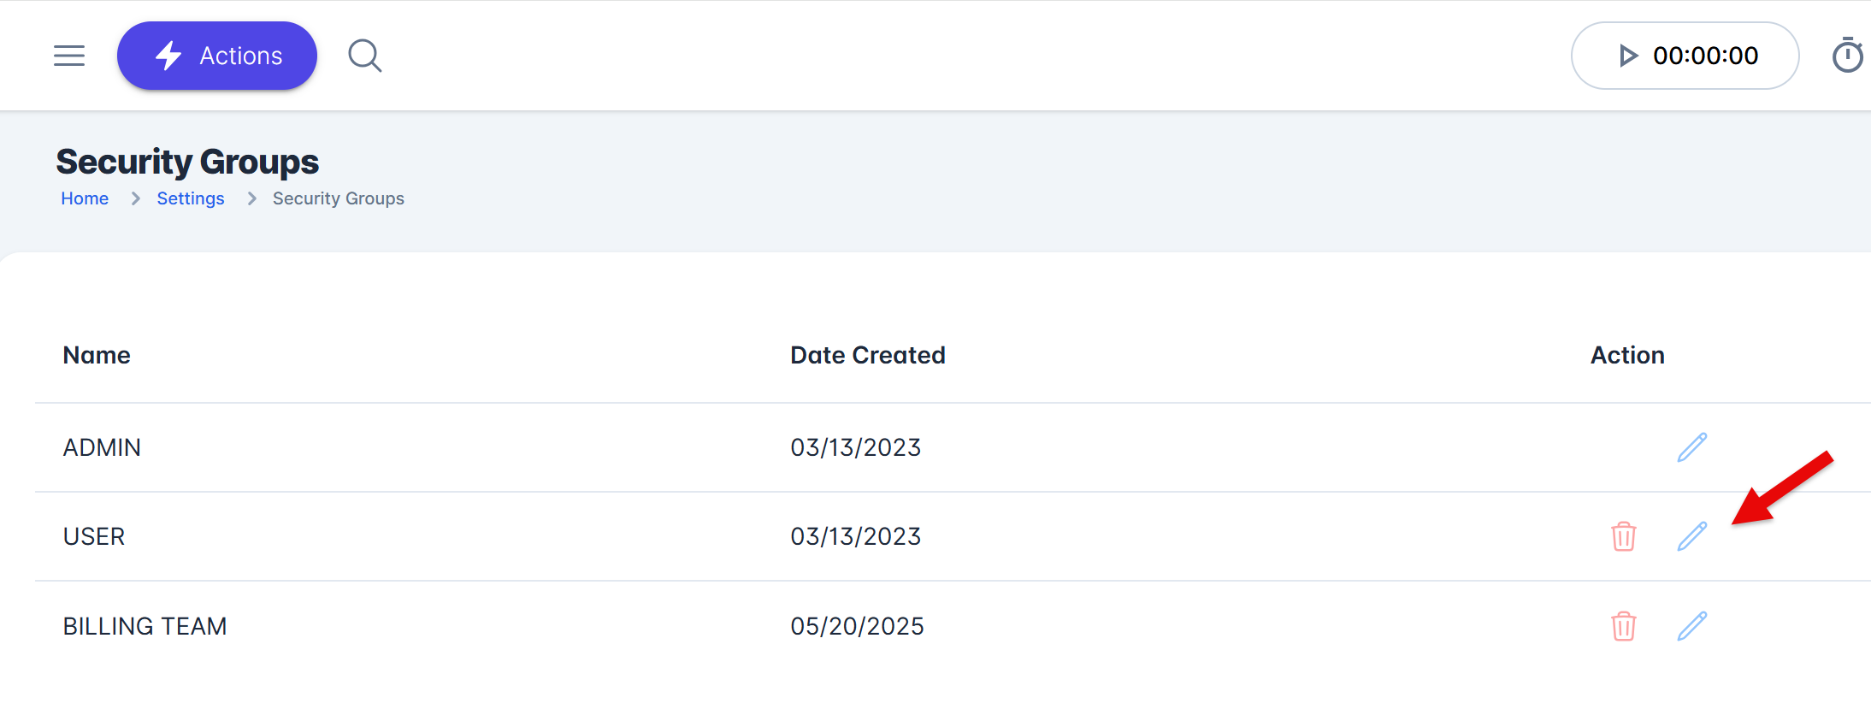
Task: Delete the BILLING TEAM security group
Action: 1623,626
